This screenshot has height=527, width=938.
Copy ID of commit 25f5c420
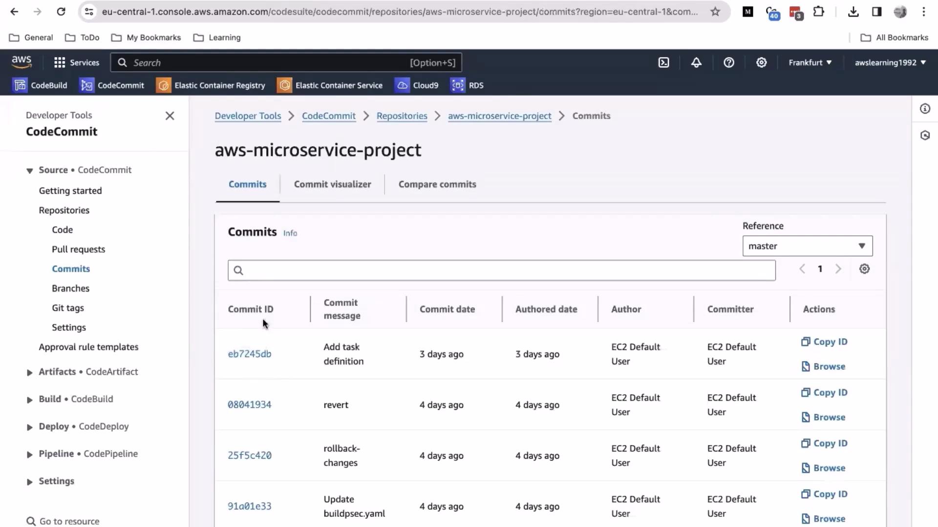point(824,443)
